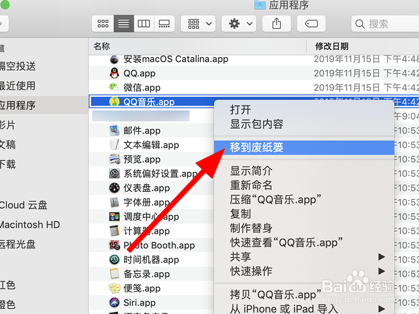This screenshot has width=419, height=314.
Task: Select 下载 in the sidebar
Action: click(x=44, y=164)
